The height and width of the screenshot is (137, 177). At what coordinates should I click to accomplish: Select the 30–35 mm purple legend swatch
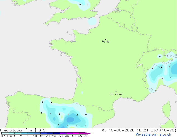63,133
